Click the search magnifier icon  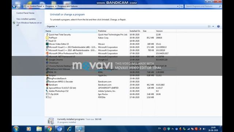pos(220,6)
